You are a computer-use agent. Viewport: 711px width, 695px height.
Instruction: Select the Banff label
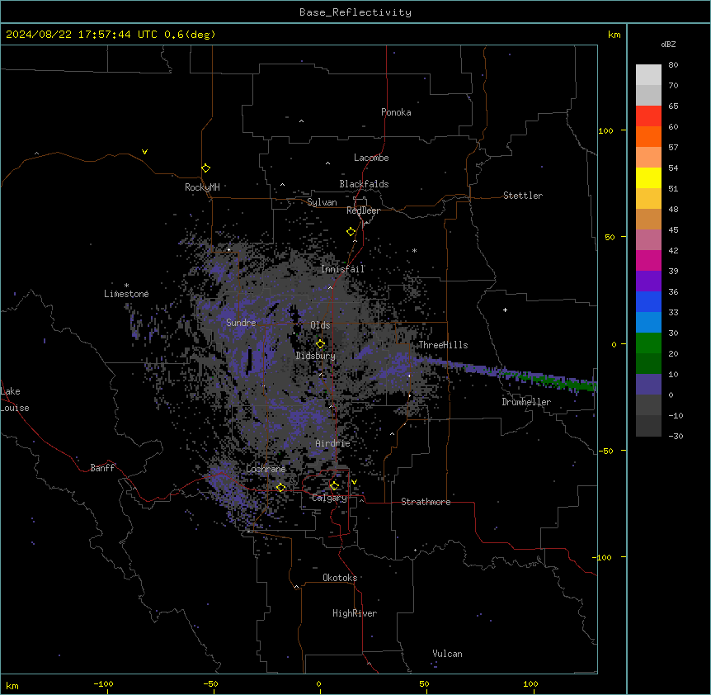coord(102,468)
